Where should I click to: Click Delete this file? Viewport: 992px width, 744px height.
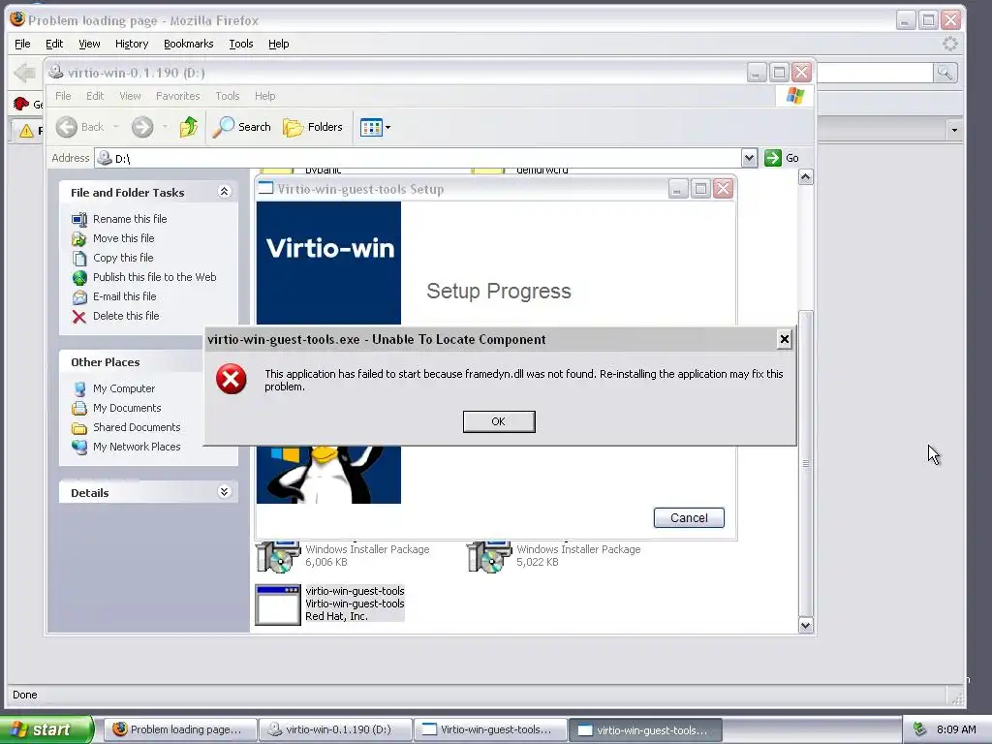pyautogui.click(x=126, y=316)
